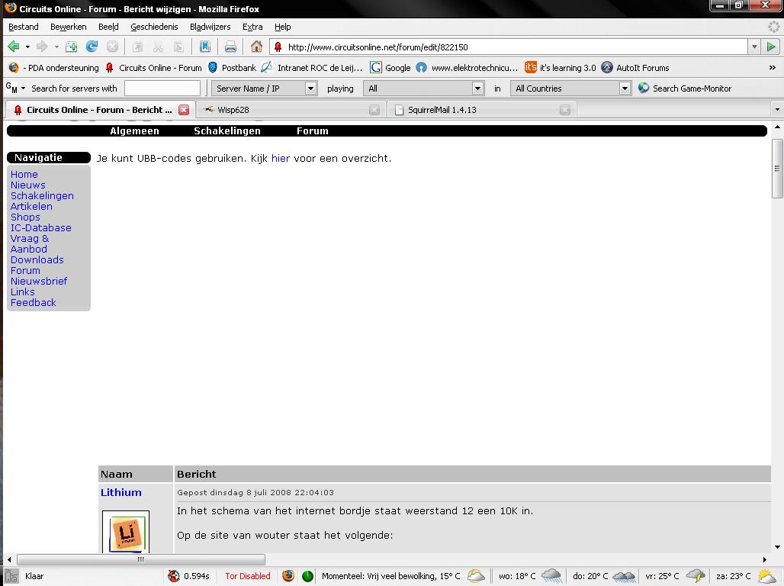The image size is (784, 586).
Task: Close the Wisp628 tab
Action: [374, 110]
